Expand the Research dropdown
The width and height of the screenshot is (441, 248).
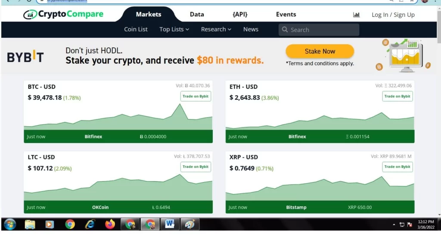[216, 29]
